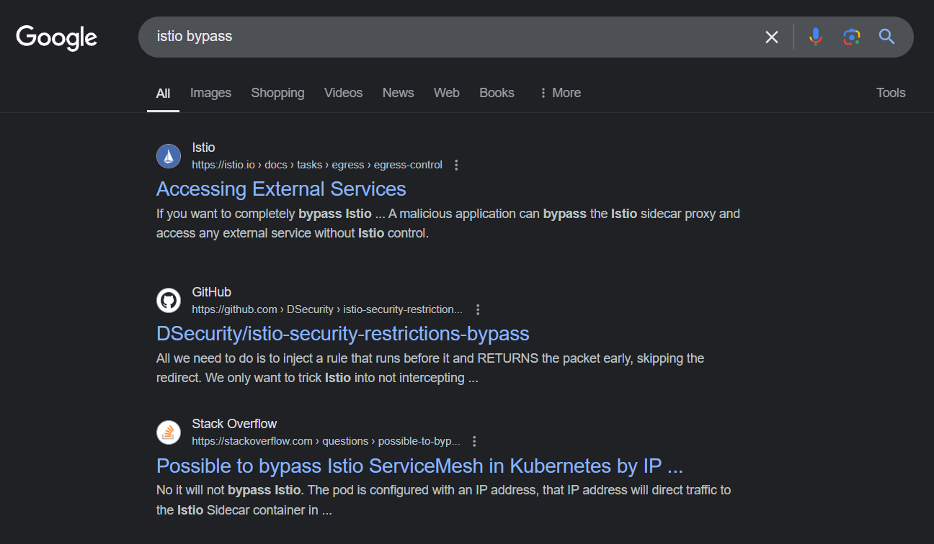The image size is (934, 544).
Task: Click the GitHub site name label
Action: pos(211,292)
